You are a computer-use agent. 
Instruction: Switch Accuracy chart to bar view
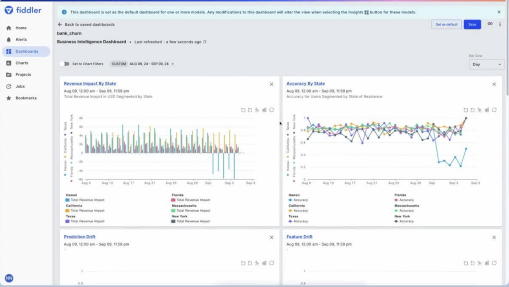[x=487, y=110]
